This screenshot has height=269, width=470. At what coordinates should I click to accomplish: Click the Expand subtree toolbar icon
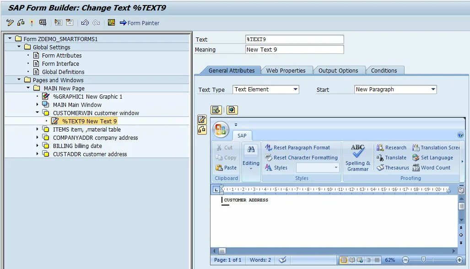(x=58, y=22)
